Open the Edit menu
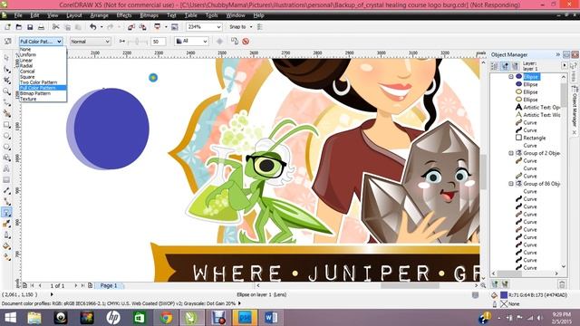This screenshot has height=326, width=580. coord(34,15)
